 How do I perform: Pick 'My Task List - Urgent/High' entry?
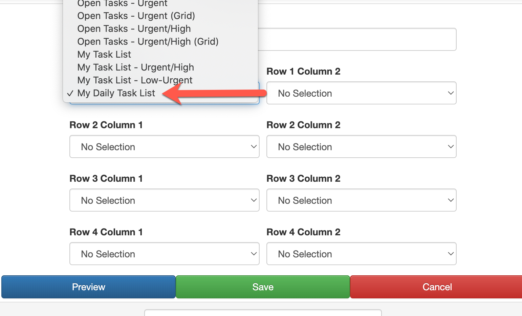click(135, 67)
